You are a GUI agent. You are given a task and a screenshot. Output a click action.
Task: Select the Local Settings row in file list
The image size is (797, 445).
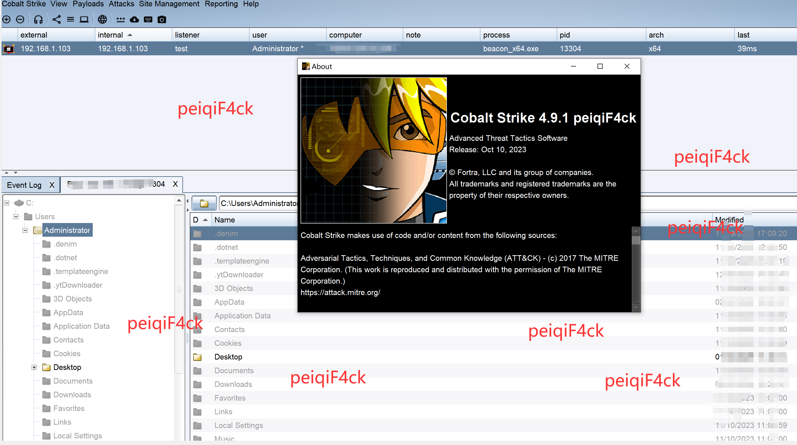tap(493, 425)
